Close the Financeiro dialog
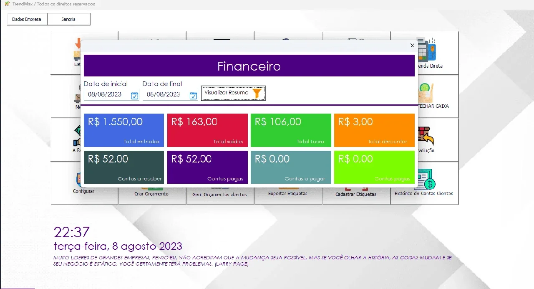Image resolution: width=534 pixels, height=289 pixels. (x=412, y=46)
